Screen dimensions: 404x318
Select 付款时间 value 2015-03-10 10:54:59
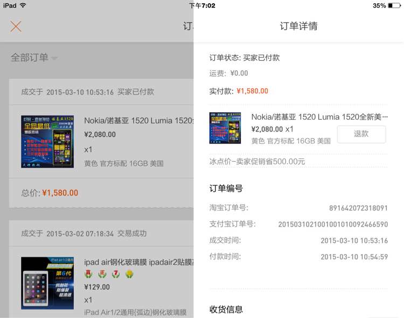(354, 257)
